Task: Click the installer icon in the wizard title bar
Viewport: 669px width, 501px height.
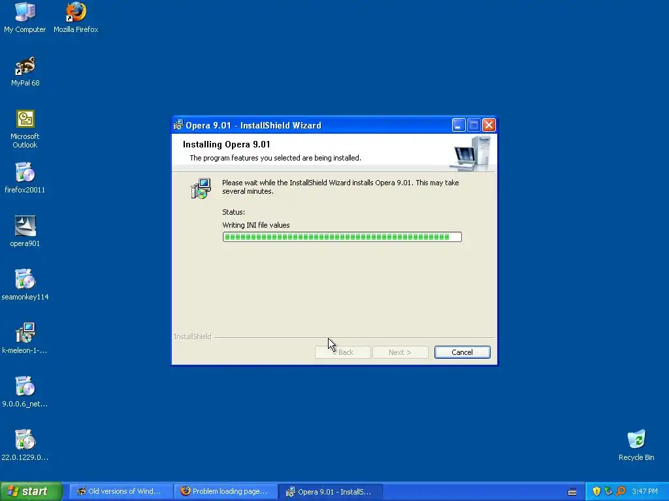Action: coord(178,125)
